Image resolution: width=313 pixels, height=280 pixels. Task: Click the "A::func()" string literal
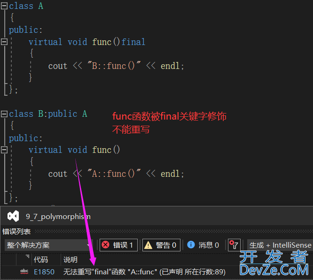(x=114, y=174)
